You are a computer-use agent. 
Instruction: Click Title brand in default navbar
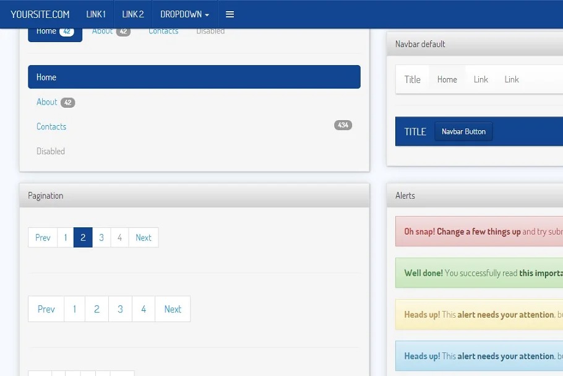(412, 79)
